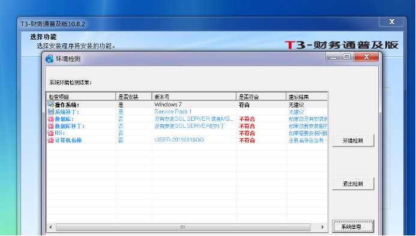Sort by 是否安装 column header
Image resolution: width=416 pixels, height=236 pixels.
[134, 97]
